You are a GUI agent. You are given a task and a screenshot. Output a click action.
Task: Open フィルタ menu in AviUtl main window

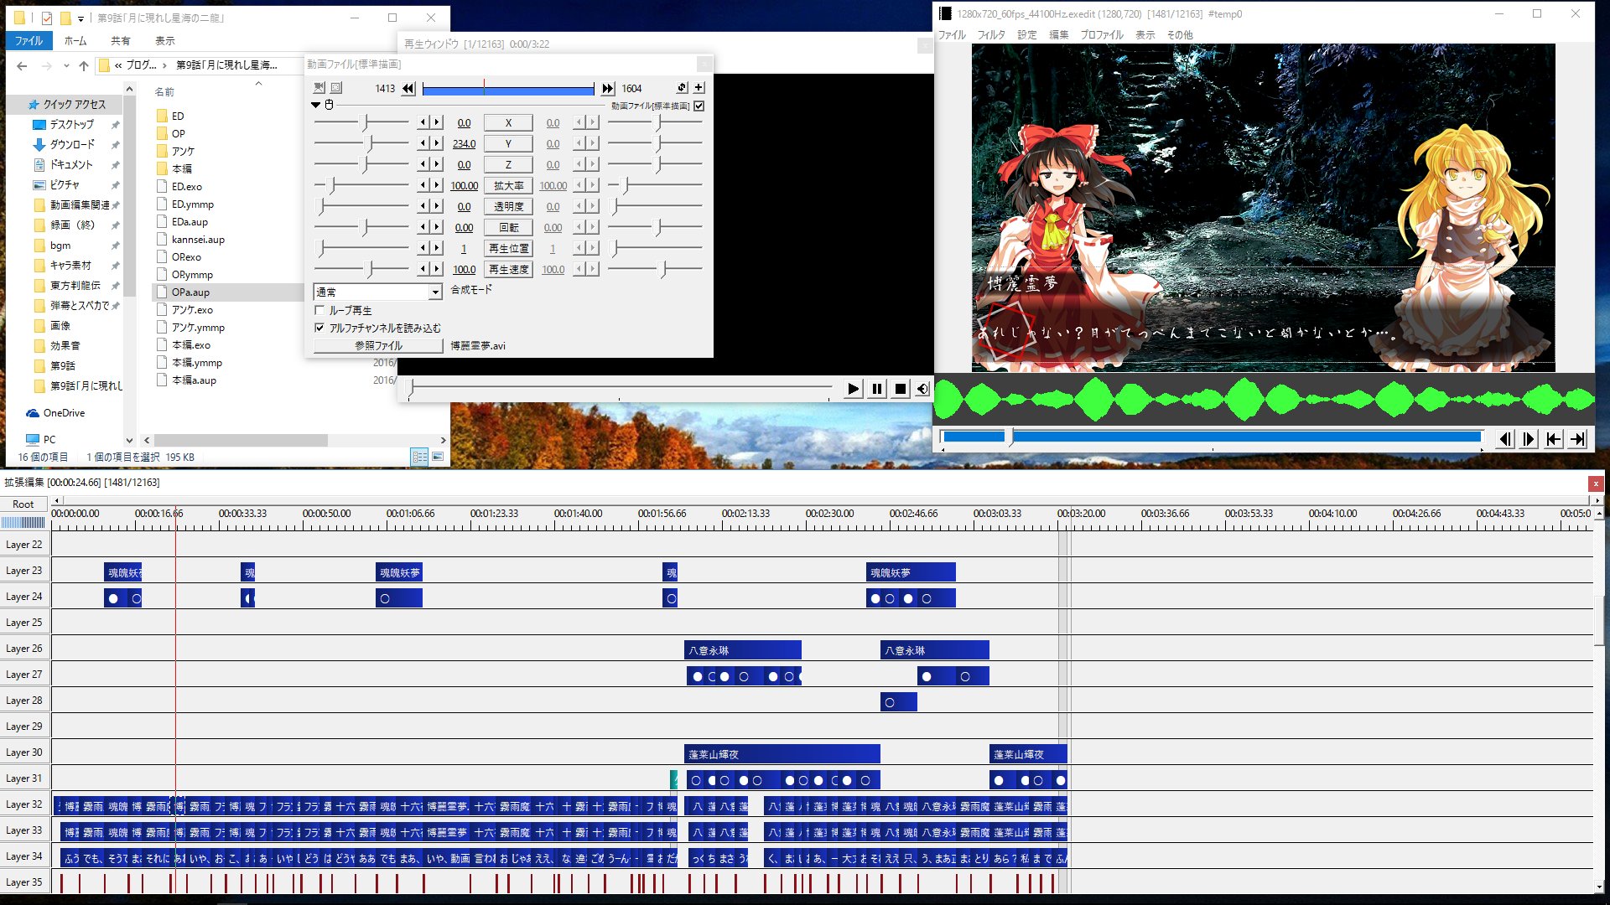[991, 35]
